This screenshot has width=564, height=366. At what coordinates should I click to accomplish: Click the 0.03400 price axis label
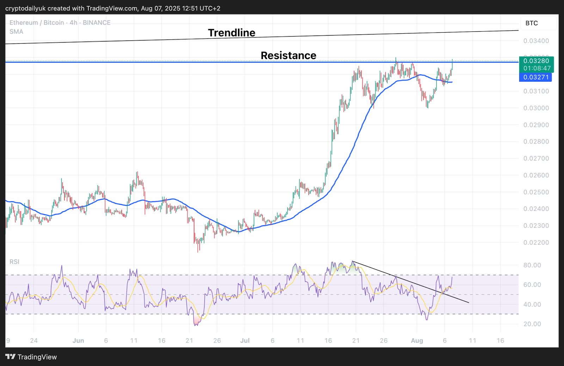pyautogui.click(x=536, y=41)
